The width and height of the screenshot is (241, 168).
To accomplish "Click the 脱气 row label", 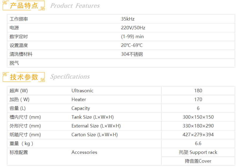I will point(14,63).
